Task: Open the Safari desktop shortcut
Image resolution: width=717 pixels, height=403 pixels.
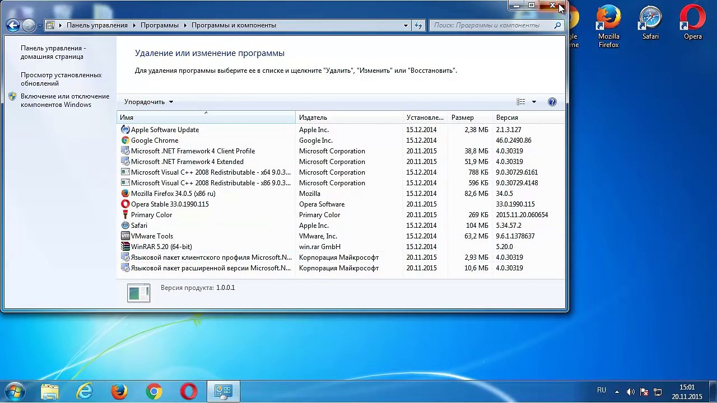Action: [x=650, y=23]
